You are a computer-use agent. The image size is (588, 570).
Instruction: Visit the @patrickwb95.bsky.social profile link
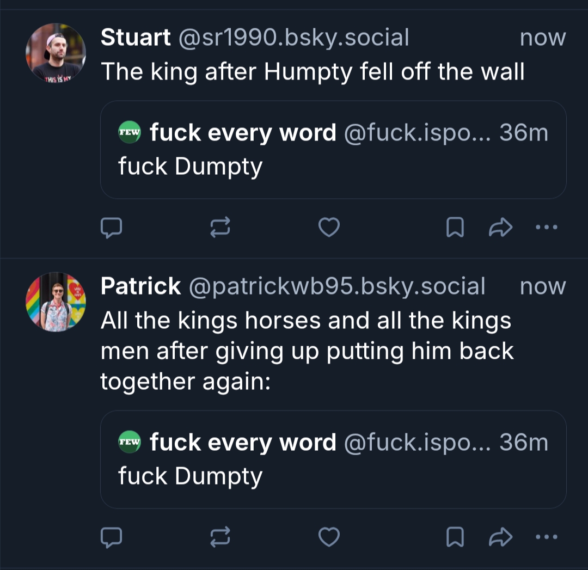point(336,286)
